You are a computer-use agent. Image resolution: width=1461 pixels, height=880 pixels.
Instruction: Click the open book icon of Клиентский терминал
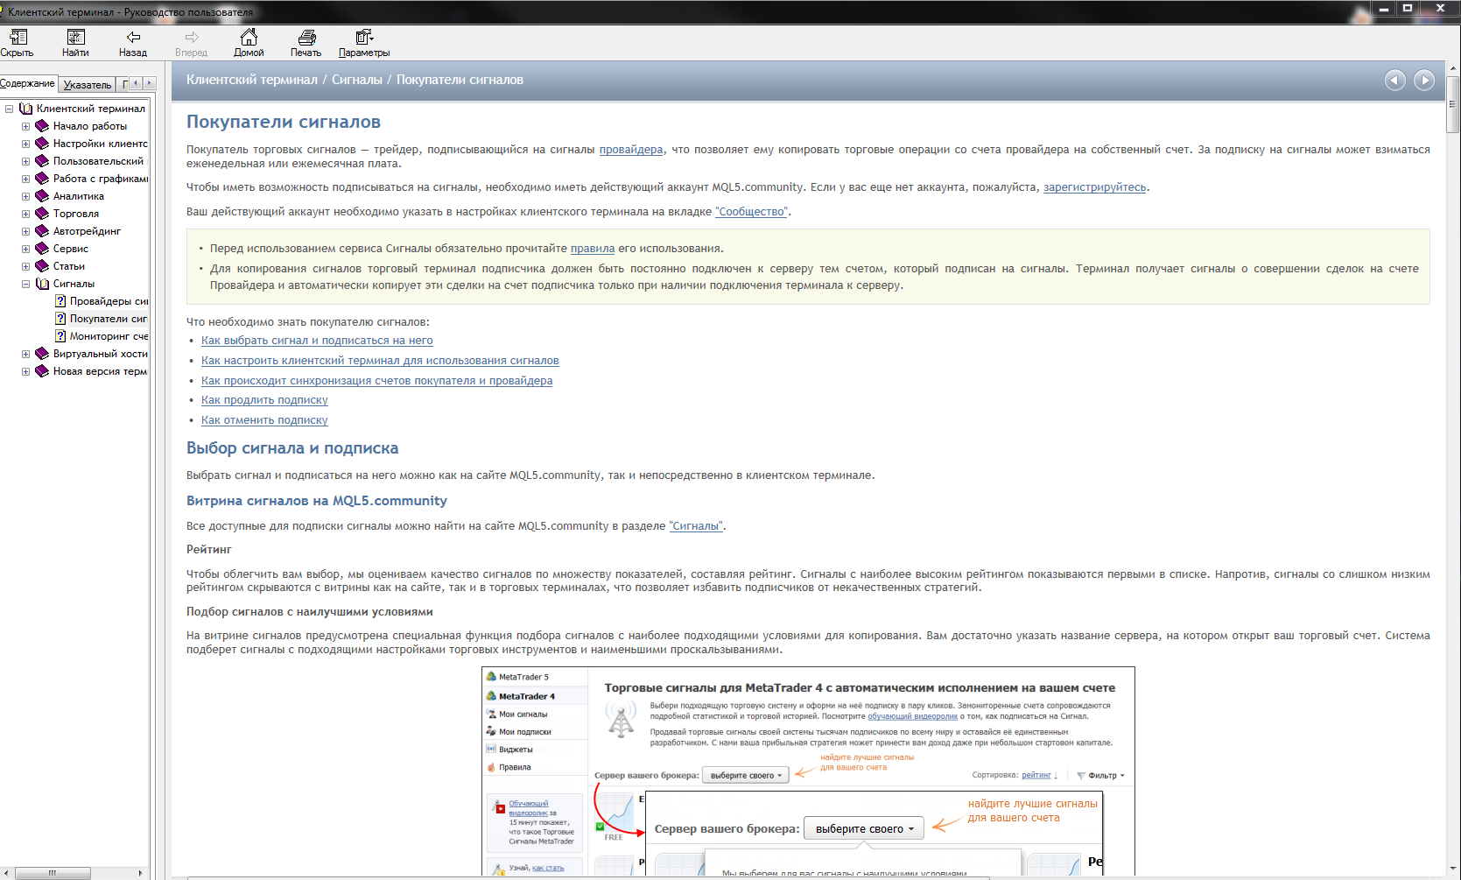pos(25,109)
